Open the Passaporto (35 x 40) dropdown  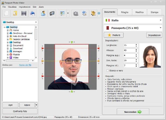pos(133,28)
